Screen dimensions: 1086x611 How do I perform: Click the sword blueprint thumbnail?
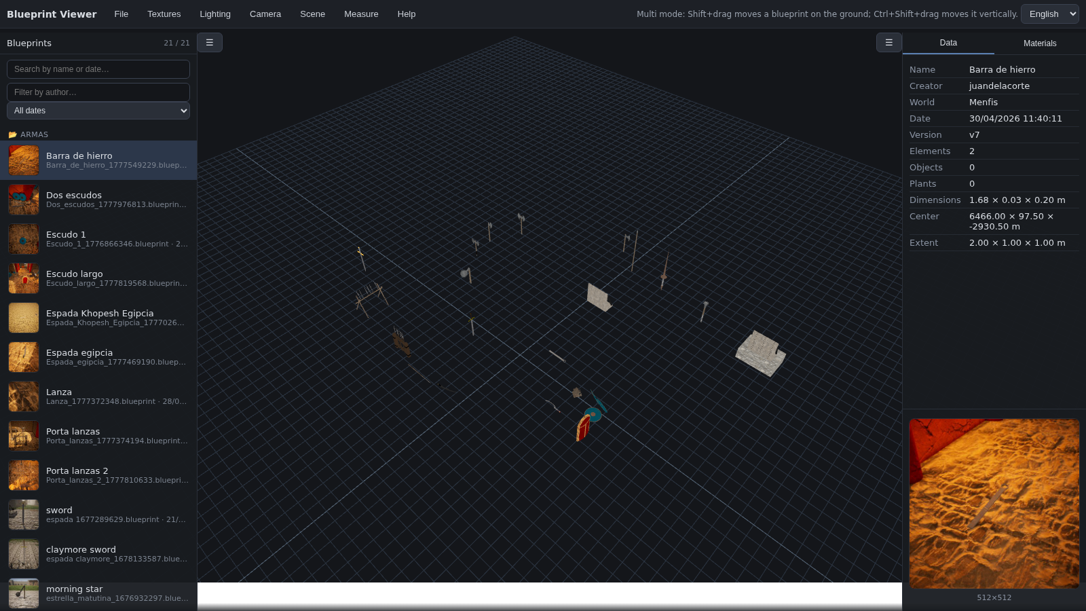24,515
